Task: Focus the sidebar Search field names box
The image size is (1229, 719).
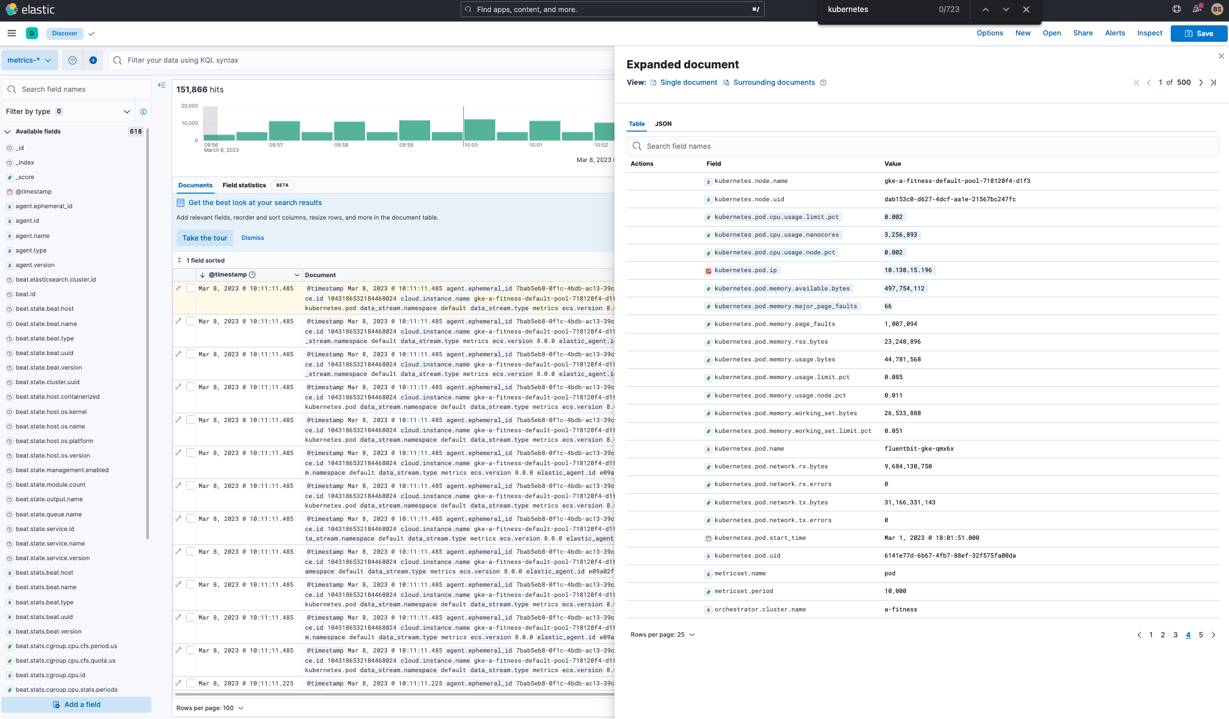Action: coord(77,89)
